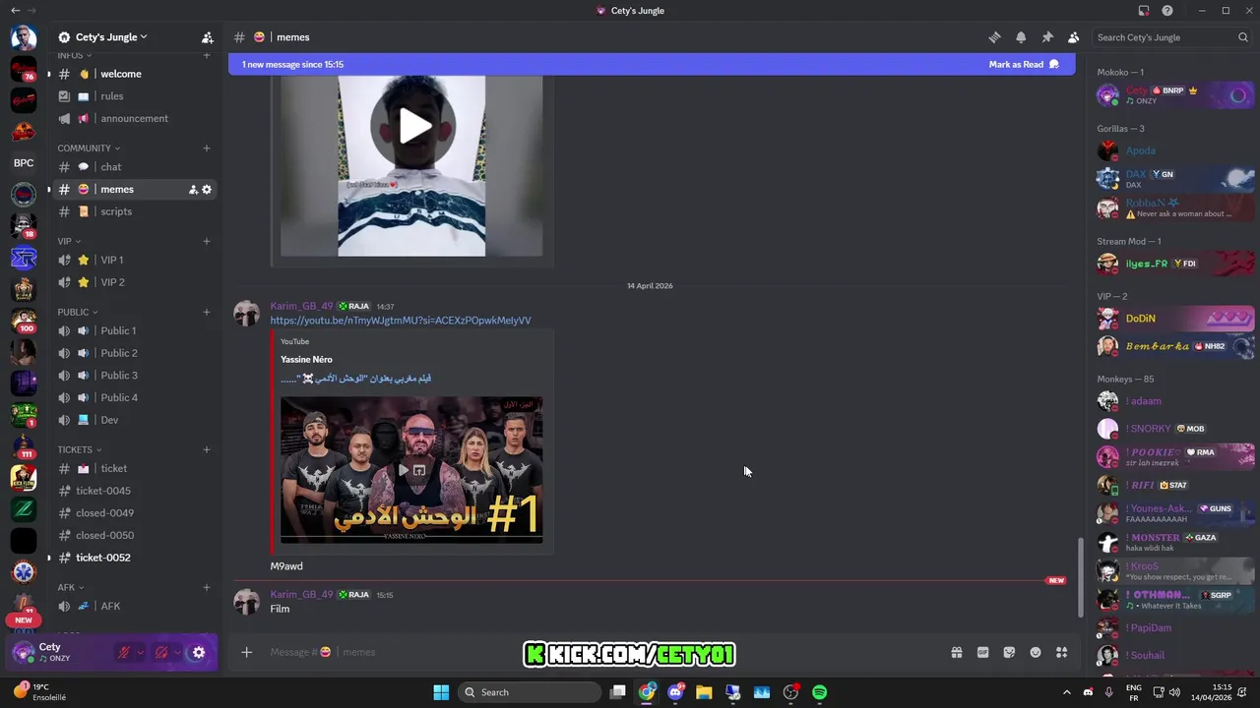The image size is (1260, 708).
Task: Collapse the TICKETS category
Action: pos(79,449)
